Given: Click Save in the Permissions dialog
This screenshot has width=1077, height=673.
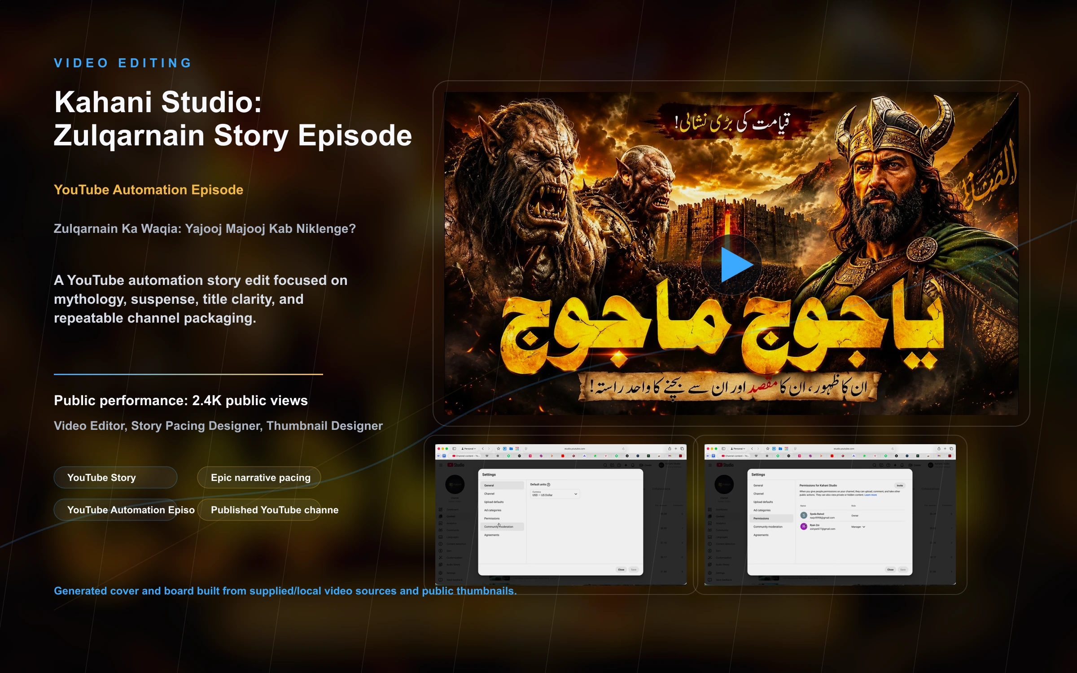Looking at the screenshot, I should point(903,570).
